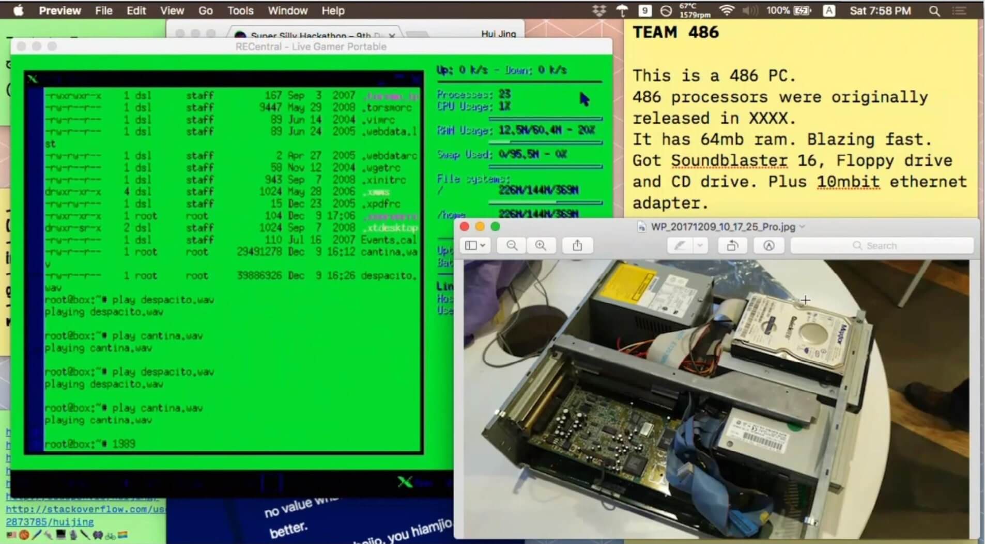The image size is (985, 544).
Task: Click the emoji row in the bottom-left note
Action: [67, 535]
